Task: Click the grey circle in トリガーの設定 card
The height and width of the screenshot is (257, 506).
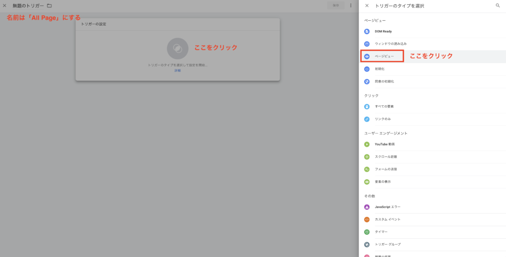Action: (177, 48)
